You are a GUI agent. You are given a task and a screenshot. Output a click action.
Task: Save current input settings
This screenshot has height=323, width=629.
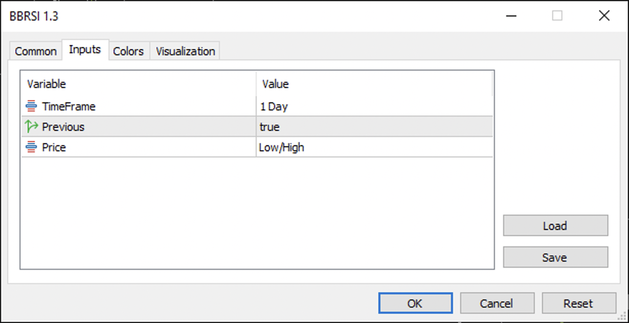[x=555, y=257]
